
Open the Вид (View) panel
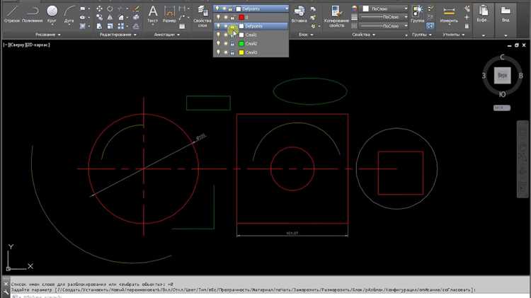pyautogui.click(x=506, y=21)
